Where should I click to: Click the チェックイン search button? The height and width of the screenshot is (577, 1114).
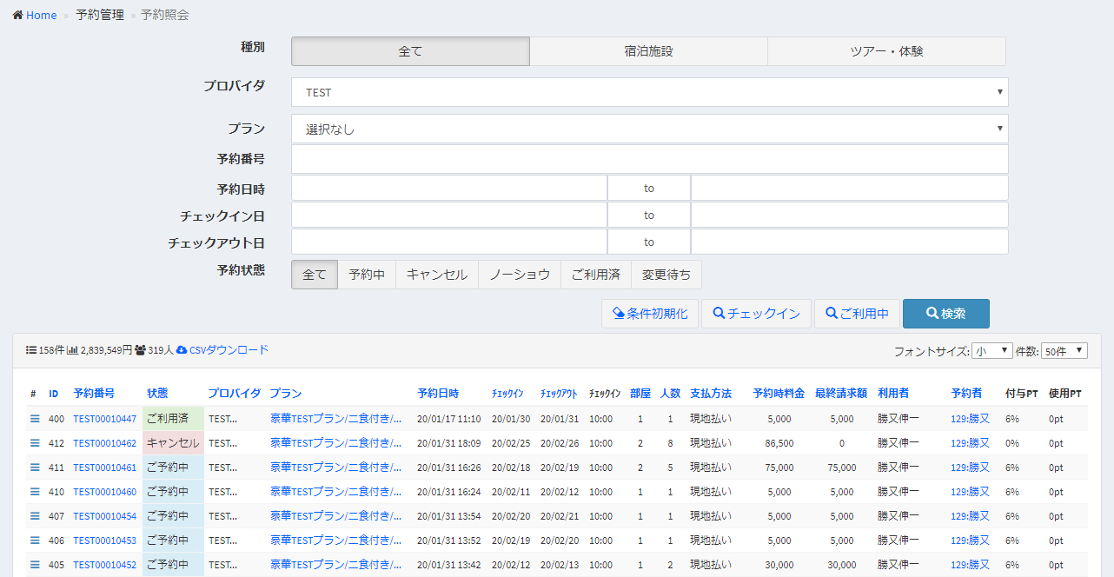[x=756, y=314]
